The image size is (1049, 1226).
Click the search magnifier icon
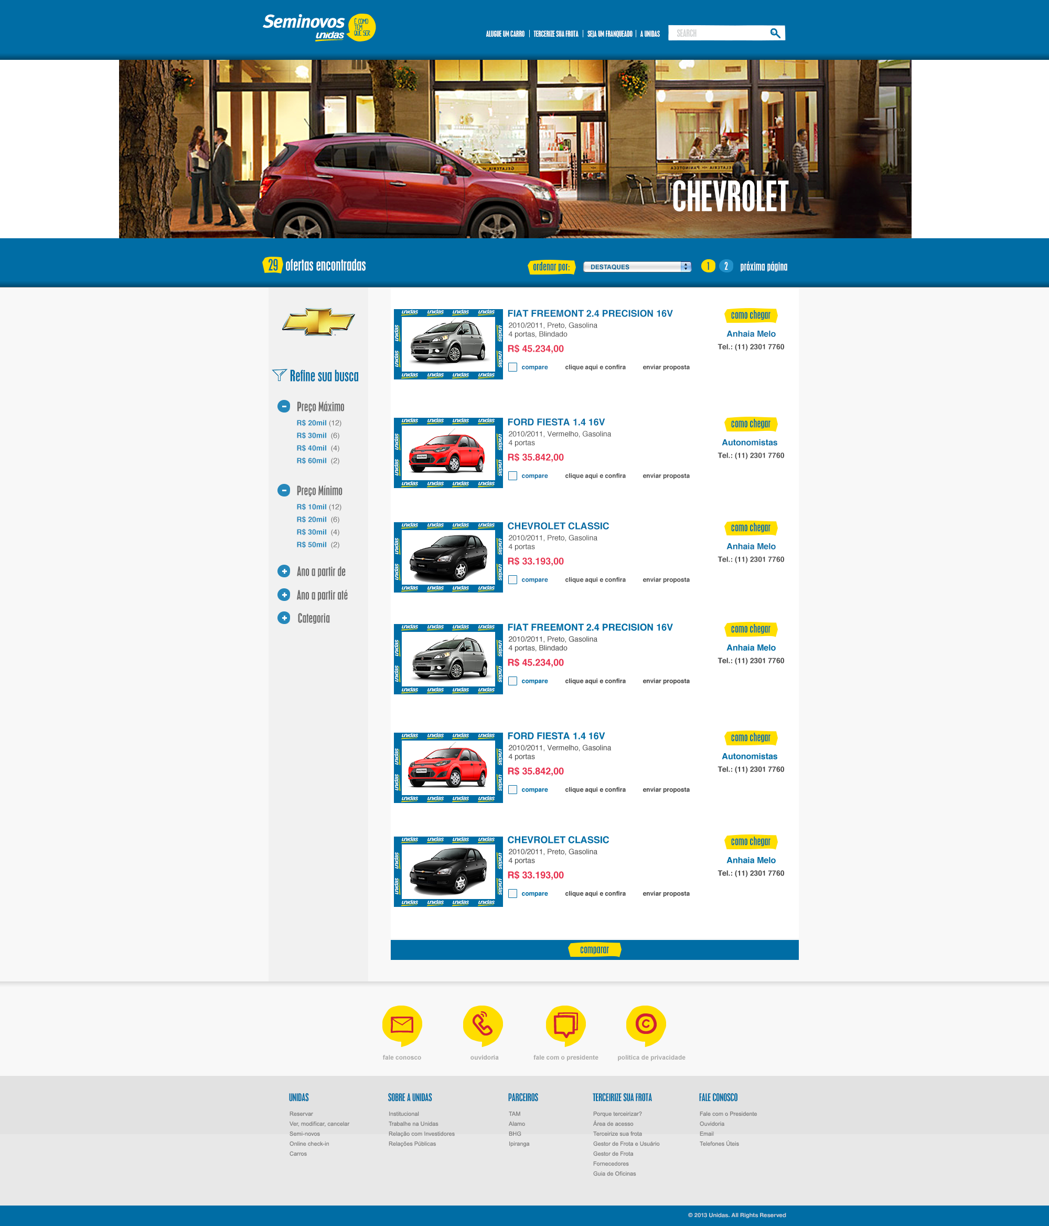coord(775,33)
